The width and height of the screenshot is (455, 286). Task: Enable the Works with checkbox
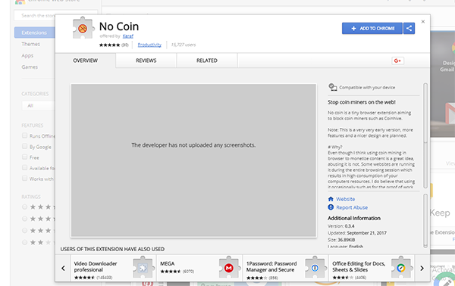pyautogui.click(x=25, y=179)
